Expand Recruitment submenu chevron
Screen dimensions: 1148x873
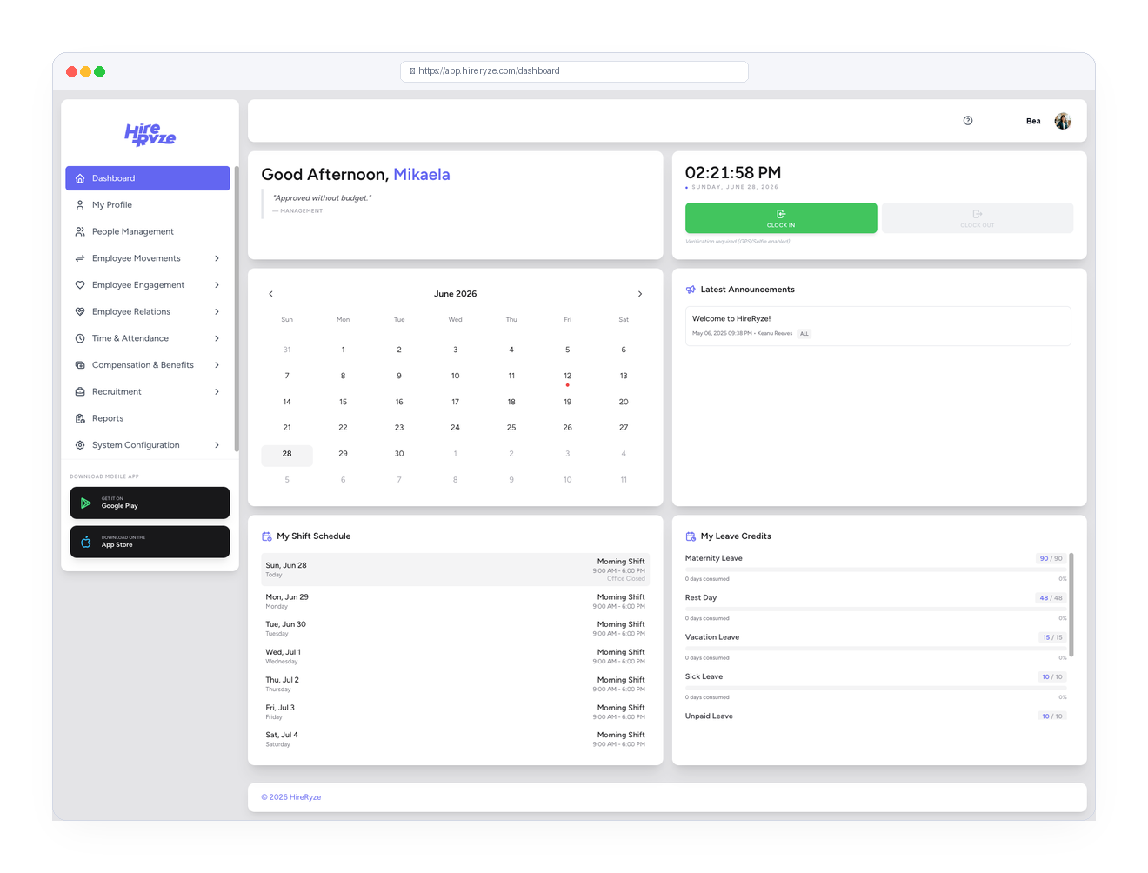click(x=217, y=392)
